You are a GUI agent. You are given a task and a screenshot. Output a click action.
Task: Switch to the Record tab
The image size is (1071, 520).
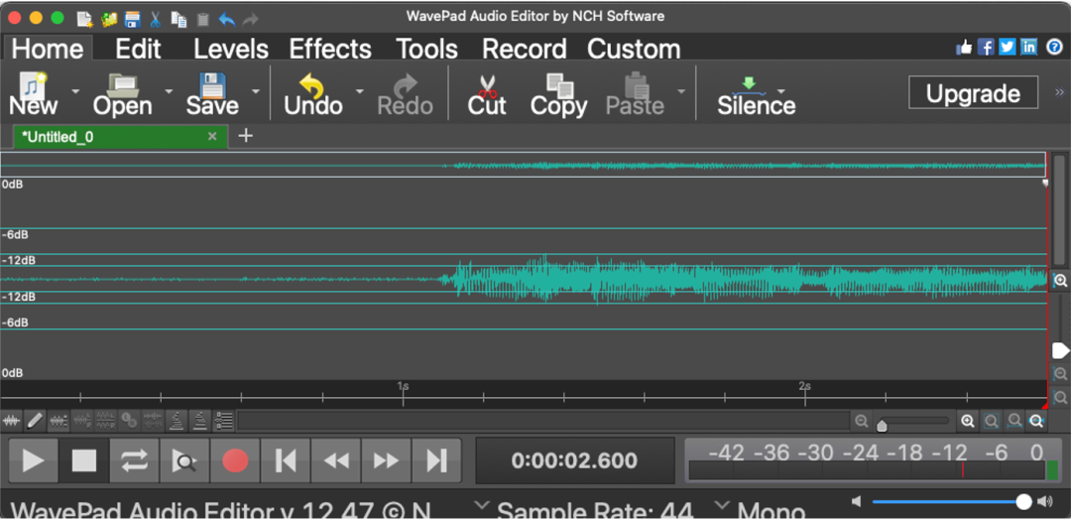[524, 49]
